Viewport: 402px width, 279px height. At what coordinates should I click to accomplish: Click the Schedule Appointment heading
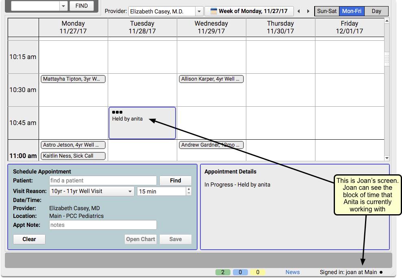click(42, 171)
